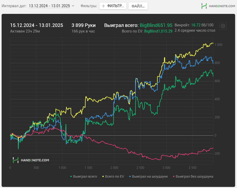Viewport: 237px width, 188px height.
Task: Click the 3 899 Руки hands count
Action: point(84,25)
